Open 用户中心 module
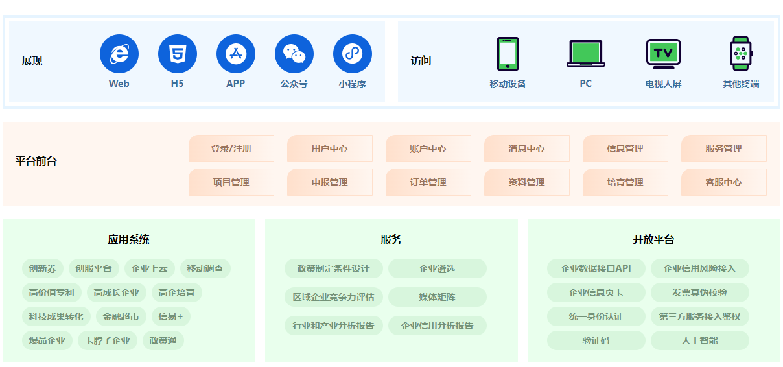 tap(330, 148)
